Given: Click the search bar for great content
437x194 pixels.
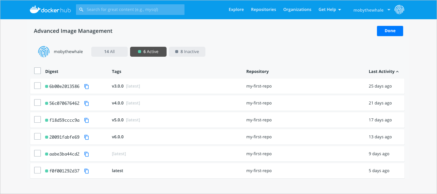Looking at the screenshot, I should pyautogui.click(x=130, y=9).
